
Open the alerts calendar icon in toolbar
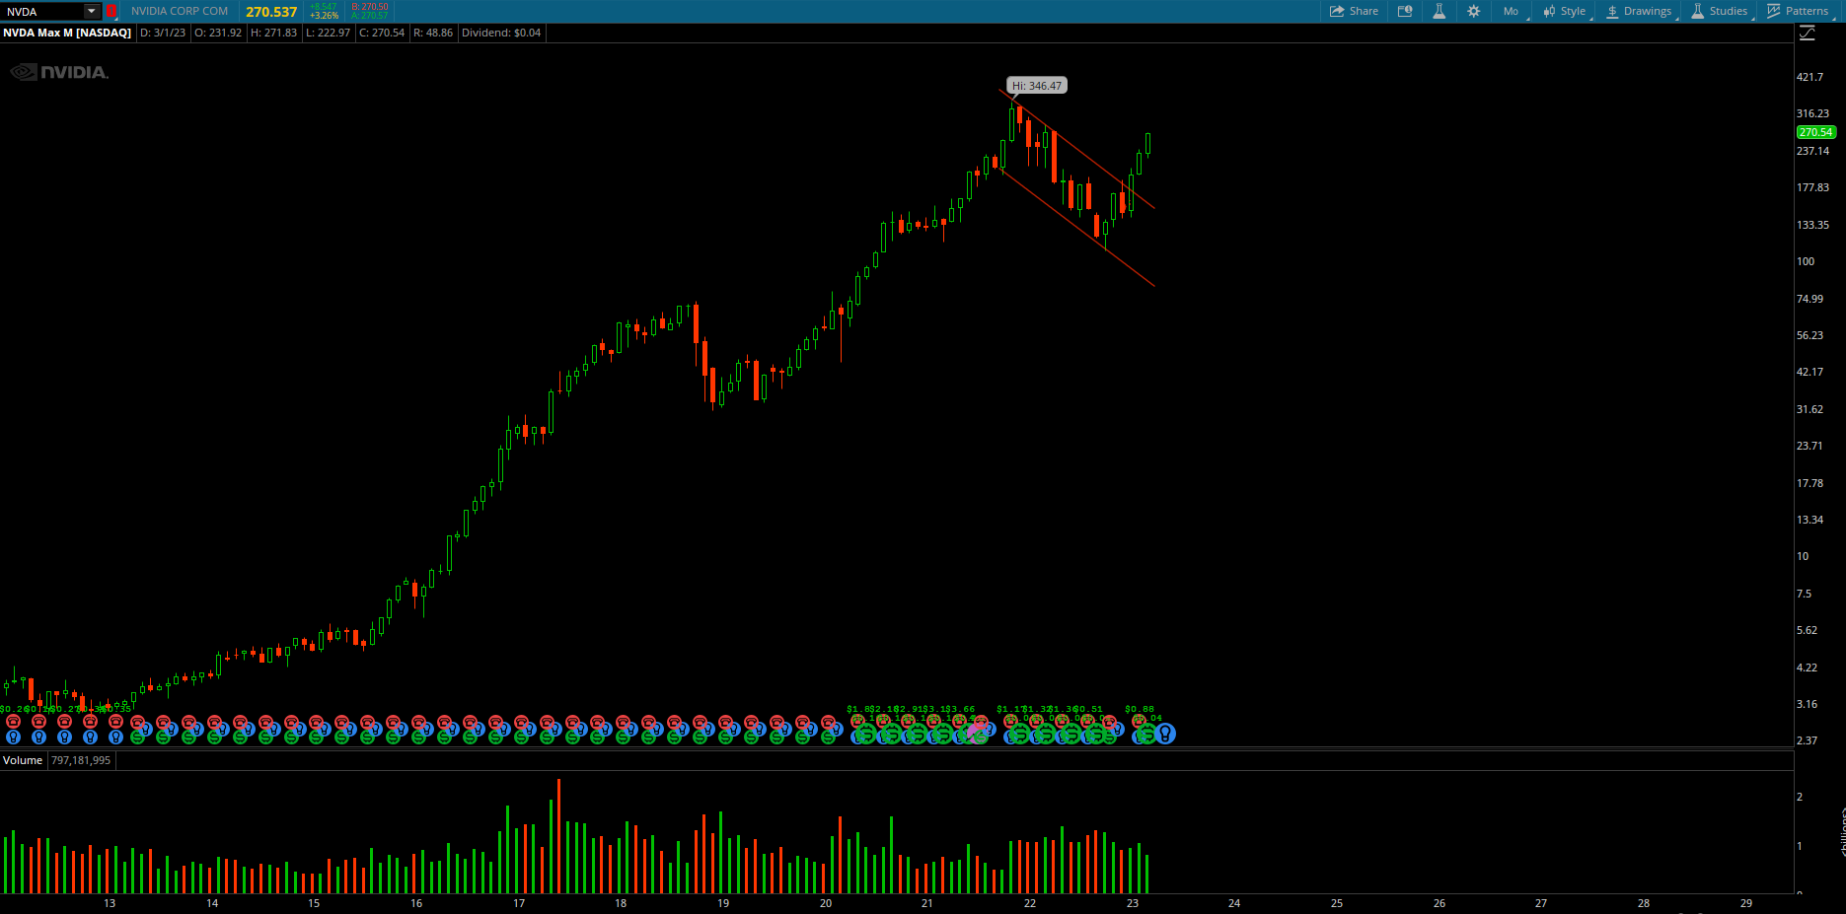click(x=1405, y=11)
